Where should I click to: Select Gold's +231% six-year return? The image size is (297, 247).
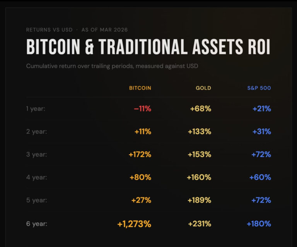(200, 223)
